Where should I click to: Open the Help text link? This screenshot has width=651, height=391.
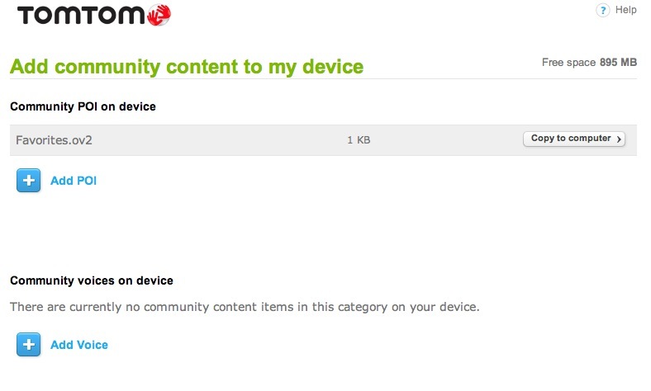(x=625, y=10)
